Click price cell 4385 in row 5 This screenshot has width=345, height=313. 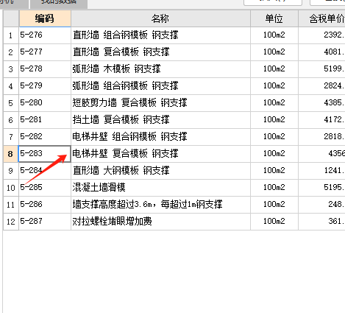pos(321,103)
